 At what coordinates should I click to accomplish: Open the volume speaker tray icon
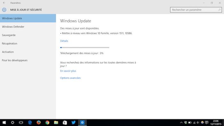click(198, 122)
